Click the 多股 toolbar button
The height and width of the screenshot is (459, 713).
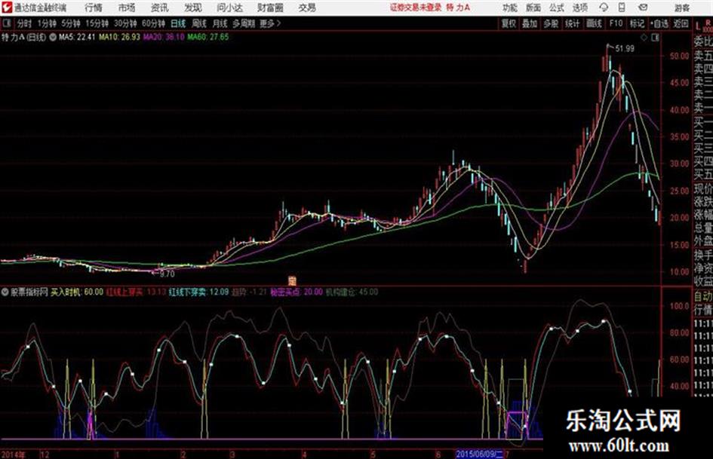coord(551,23)
